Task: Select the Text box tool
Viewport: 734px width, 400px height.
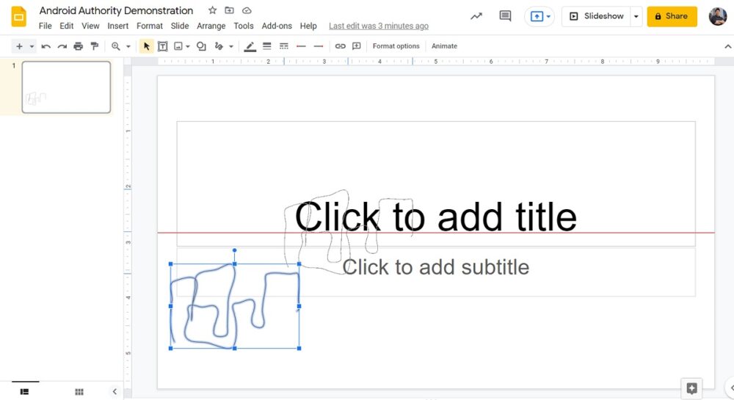Action: pos(162,46)
